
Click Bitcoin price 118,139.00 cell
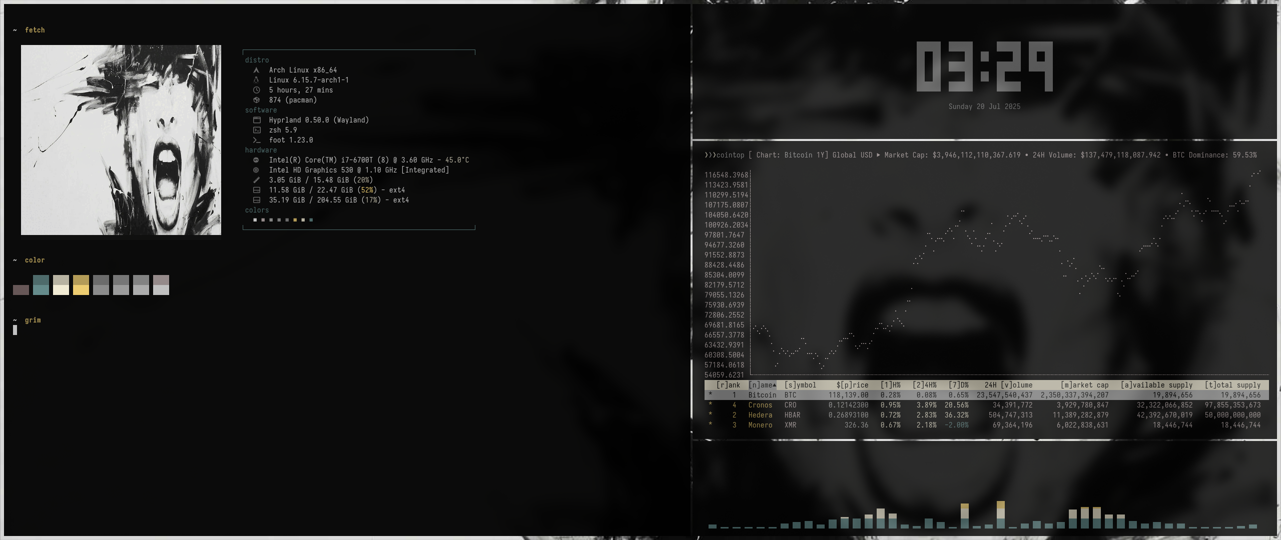point(848,395)
